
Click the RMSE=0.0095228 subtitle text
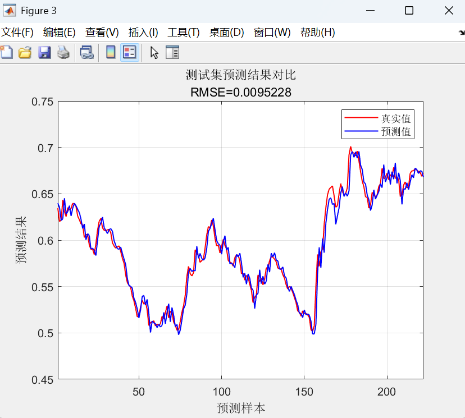pyautogui.click(x=241, y=93)
